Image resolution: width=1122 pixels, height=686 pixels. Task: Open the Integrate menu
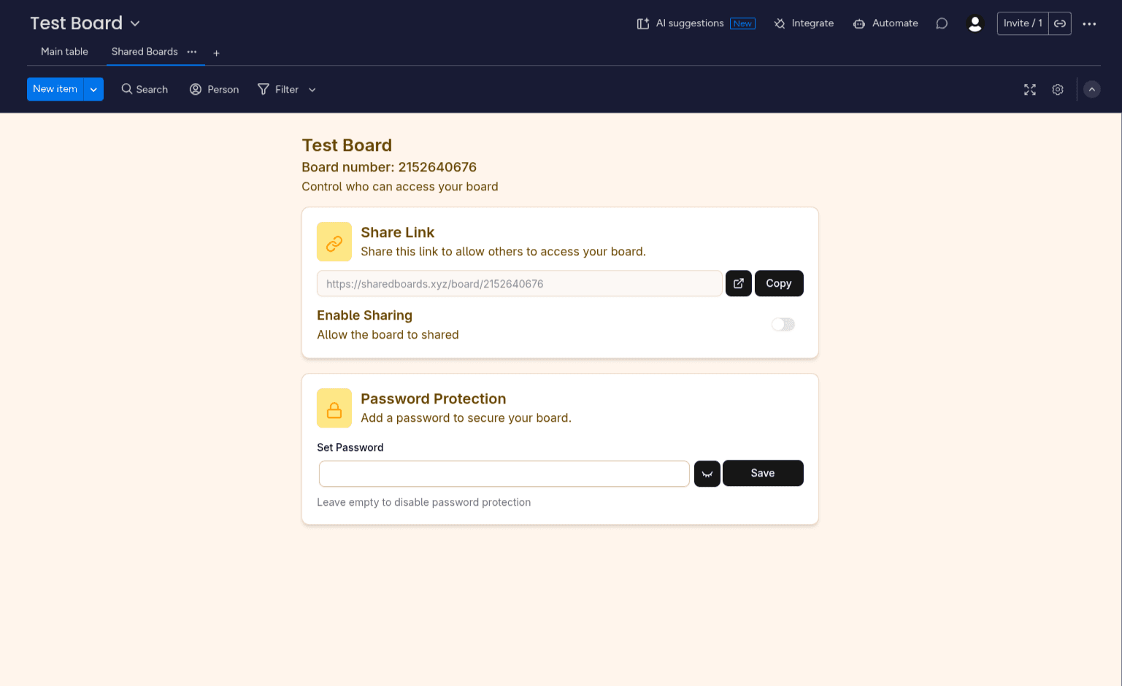[x=804, y=23]
